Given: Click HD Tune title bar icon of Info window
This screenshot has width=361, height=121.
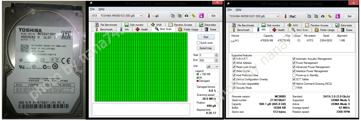Looking at the screenshot, I should coord(228,3).
